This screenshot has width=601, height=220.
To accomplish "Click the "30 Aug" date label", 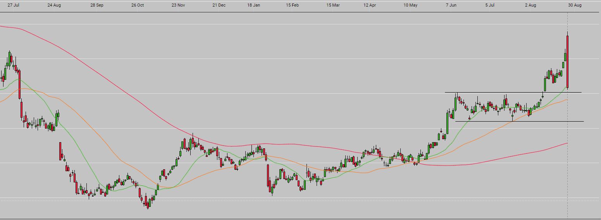I will click(x=575, y=5).
